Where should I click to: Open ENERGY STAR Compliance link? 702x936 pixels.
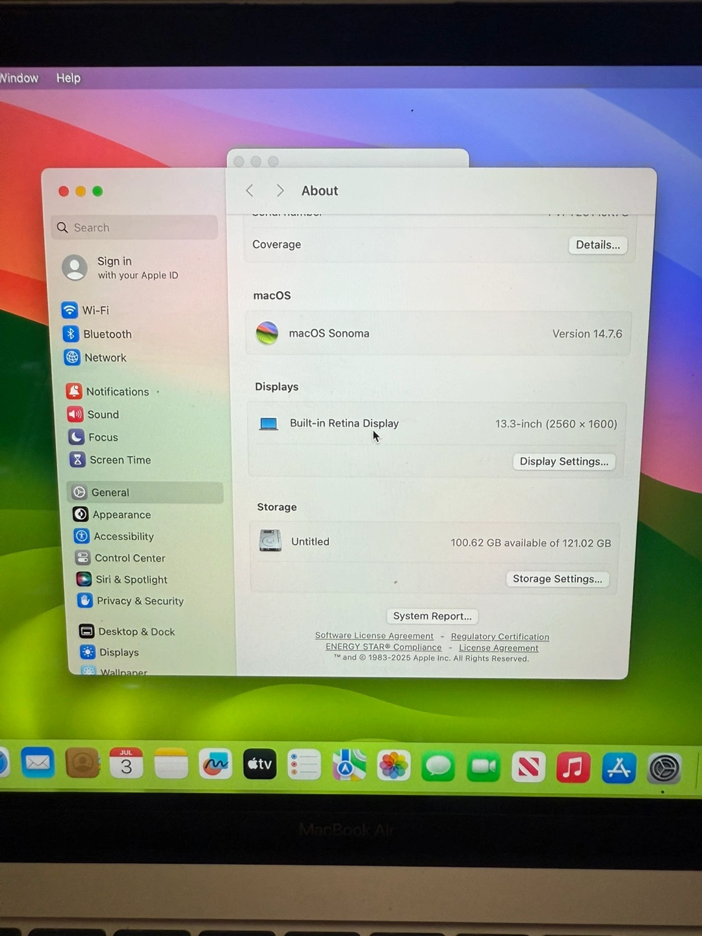click(x=383, y=647)
